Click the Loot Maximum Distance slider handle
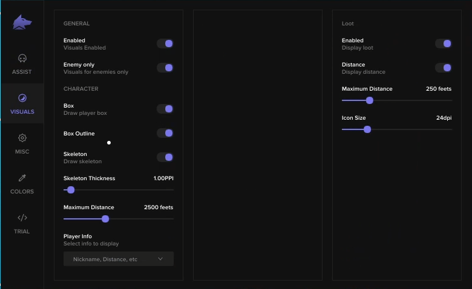This screenshot has width=472, height=289. point(370,100)
